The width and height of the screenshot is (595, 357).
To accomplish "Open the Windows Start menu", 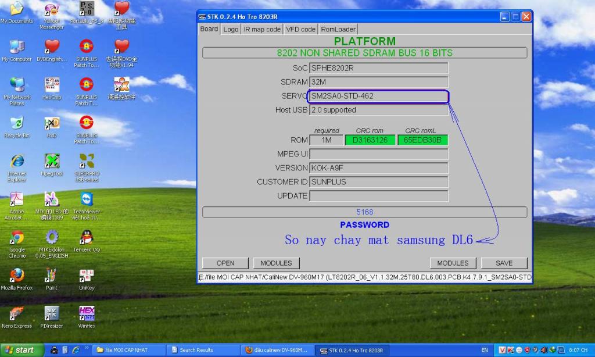I will 22,350.
